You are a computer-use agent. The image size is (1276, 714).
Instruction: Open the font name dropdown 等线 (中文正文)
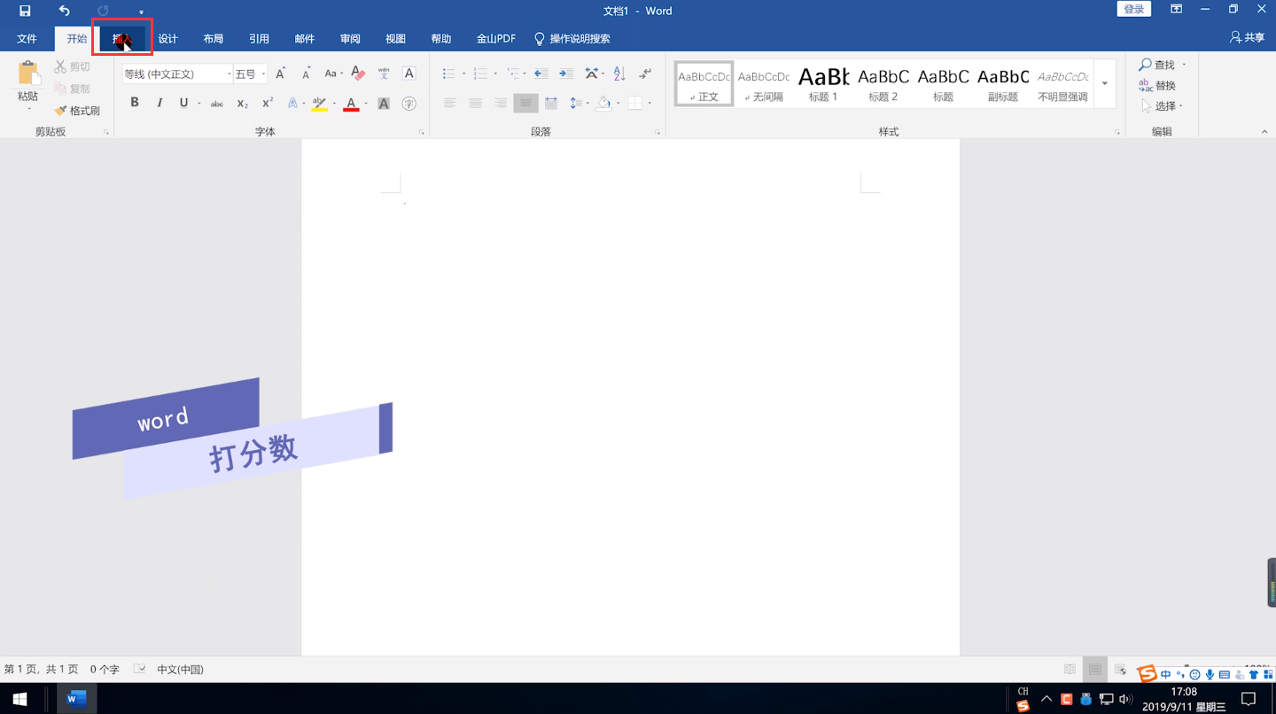pyautogui.click(x=230, y=74)
